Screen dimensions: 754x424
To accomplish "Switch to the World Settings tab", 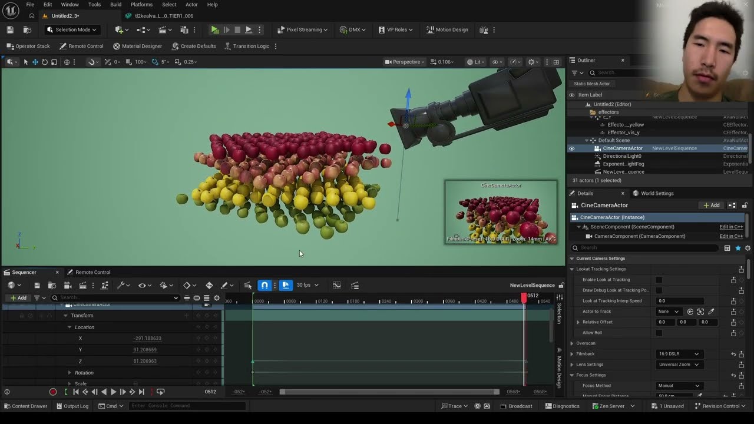I will click(x=653, y=193).
